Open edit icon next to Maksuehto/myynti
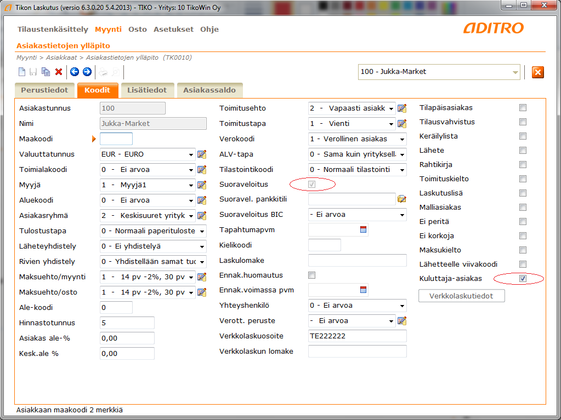Image resolution: width=561 pixels, height=420 pixels. coord(202,277)
